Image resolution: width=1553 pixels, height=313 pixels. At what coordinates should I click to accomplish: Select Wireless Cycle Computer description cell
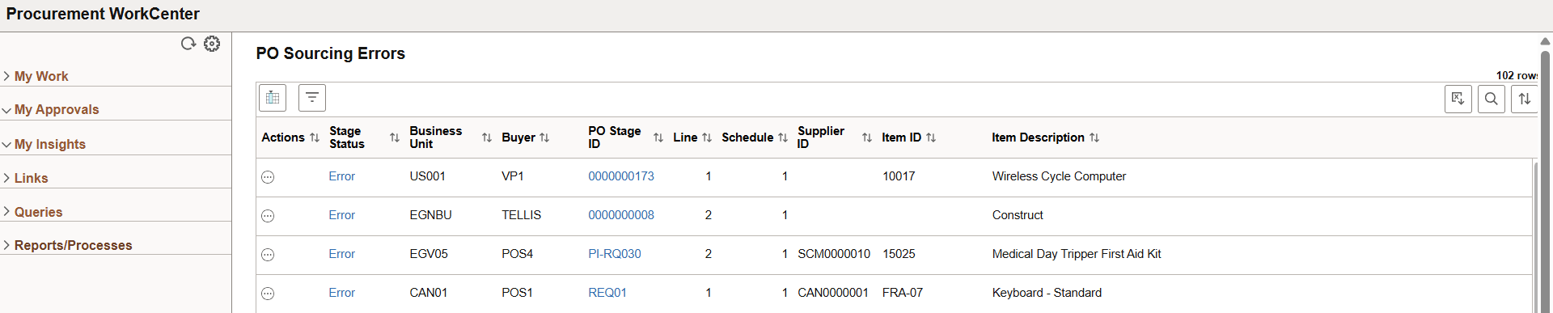pos(1059,176)
